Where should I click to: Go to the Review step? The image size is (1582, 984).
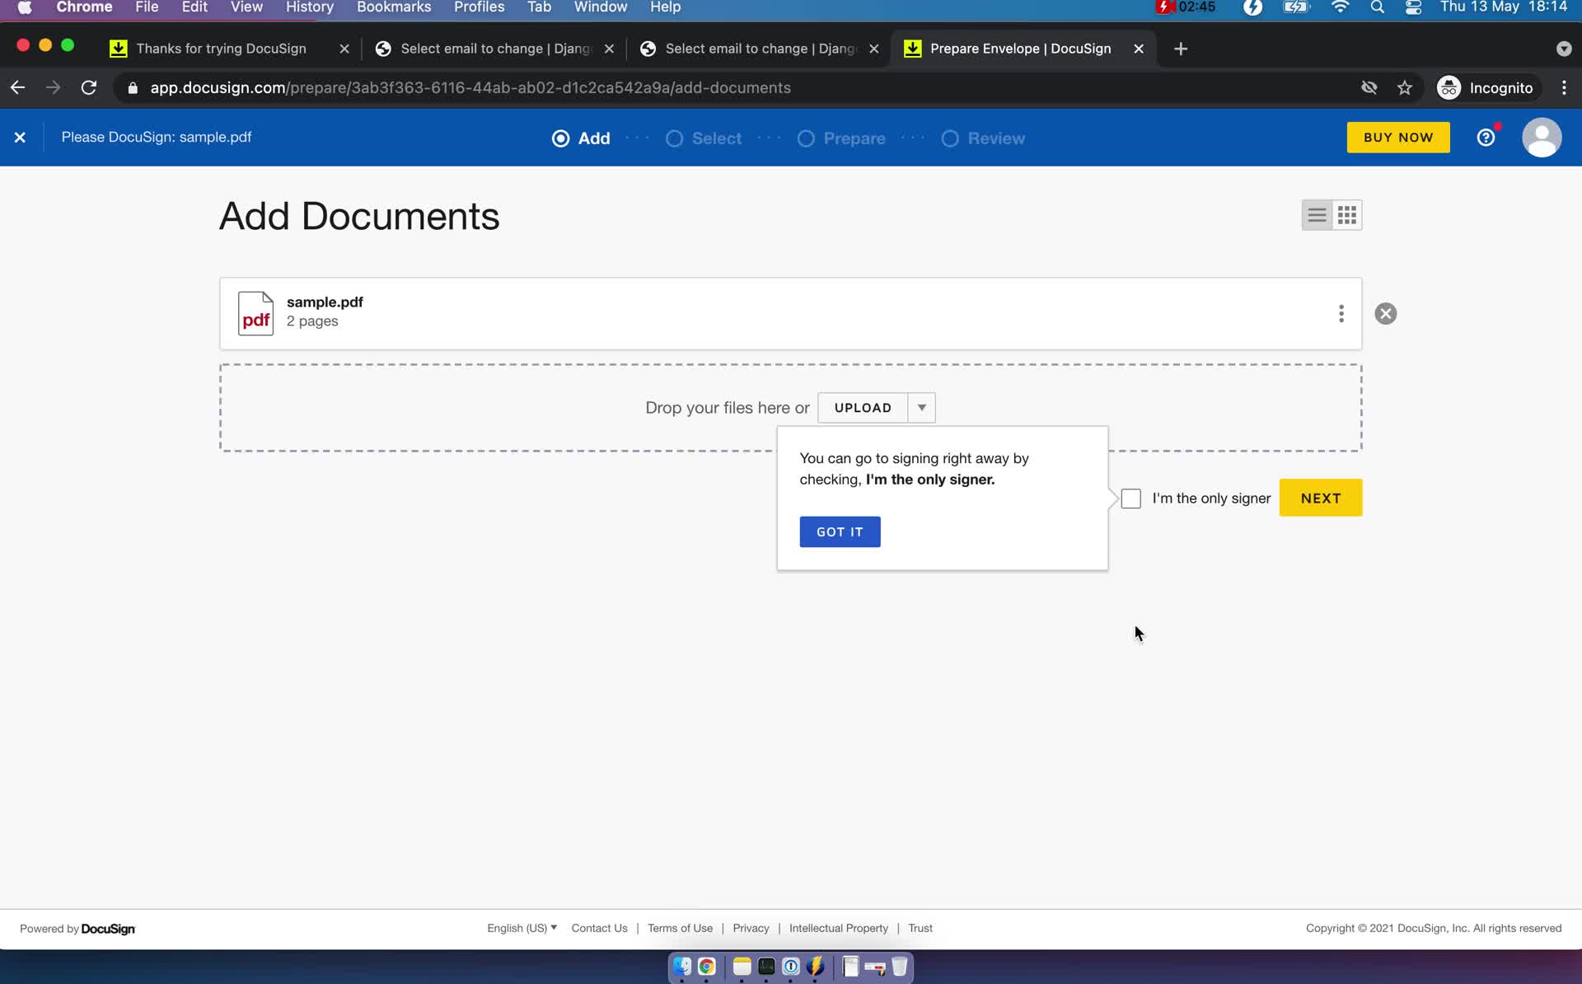coord(983,138)
